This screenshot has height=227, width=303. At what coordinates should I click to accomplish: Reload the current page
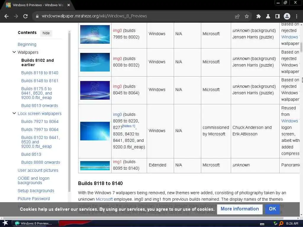(x=25, y=16)
